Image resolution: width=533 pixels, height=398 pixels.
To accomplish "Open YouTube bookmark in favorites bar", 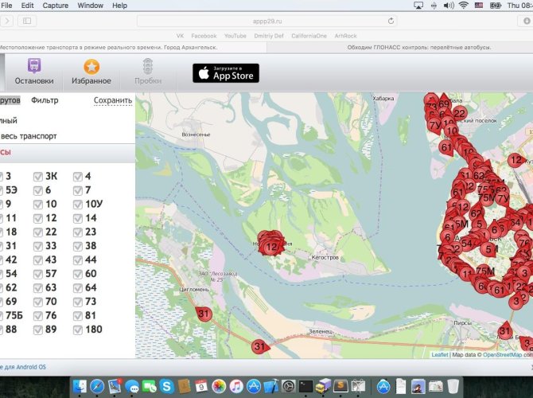I will [235, 36].
